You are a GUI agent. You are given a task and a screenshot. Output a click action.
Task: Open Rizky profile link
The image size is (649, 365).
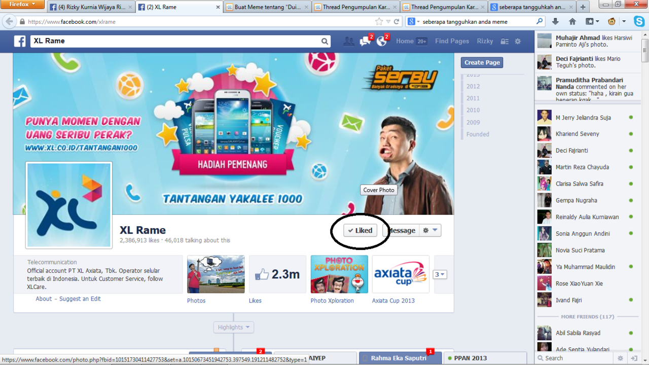tap(485, 42)
